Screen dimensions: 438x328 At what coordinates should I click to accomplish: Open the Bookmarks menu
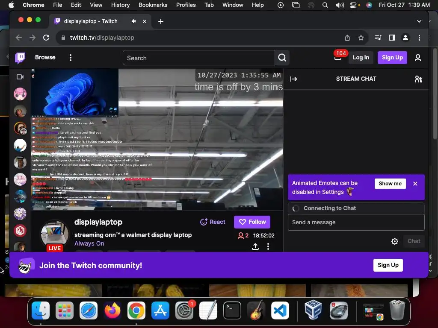153,5
